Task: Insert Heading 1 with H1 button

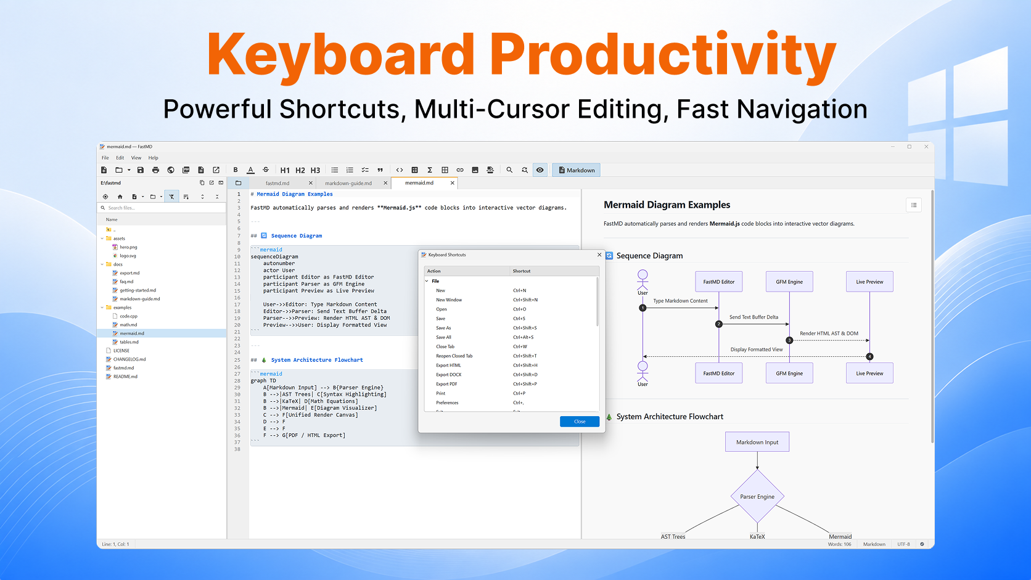Action: pyautogui.click(x=285, y=170)
